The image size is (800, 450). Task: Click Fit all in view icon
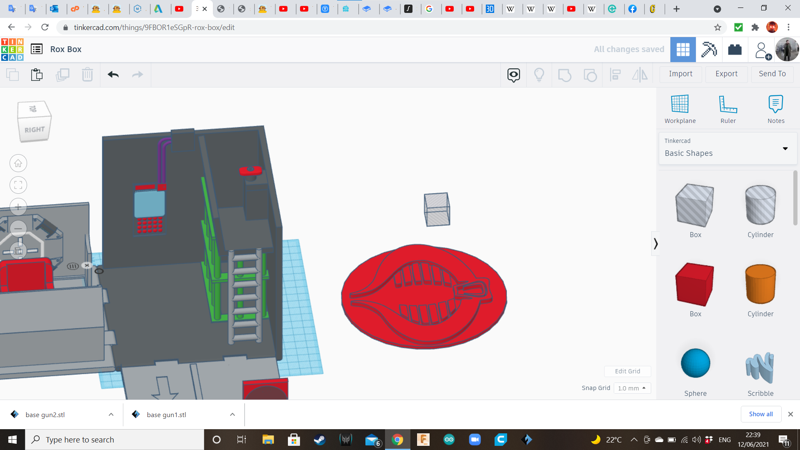[x=18, y=185]
